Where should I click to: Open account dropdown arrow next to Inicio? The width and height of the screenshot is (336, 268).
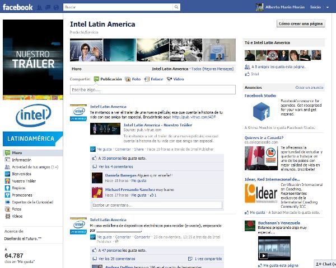328,7
